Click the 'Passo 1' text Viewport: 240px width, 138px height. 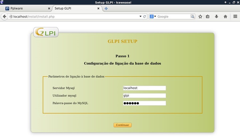click(x=122, y=56)
